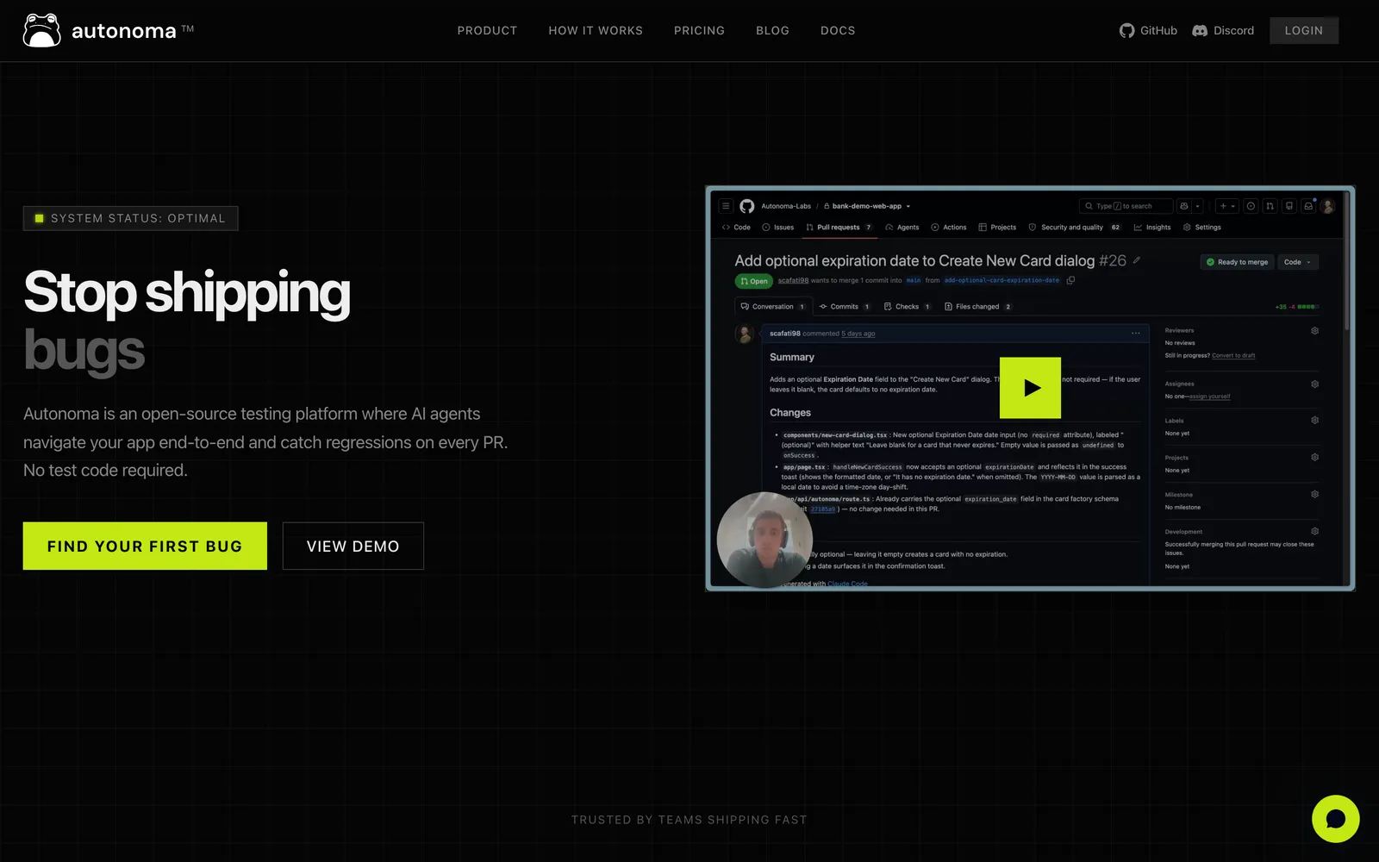Screen dimensions: 1379x862
Task: Click FIND YOUR FIRST BUG
Action: tap(145, 546)
